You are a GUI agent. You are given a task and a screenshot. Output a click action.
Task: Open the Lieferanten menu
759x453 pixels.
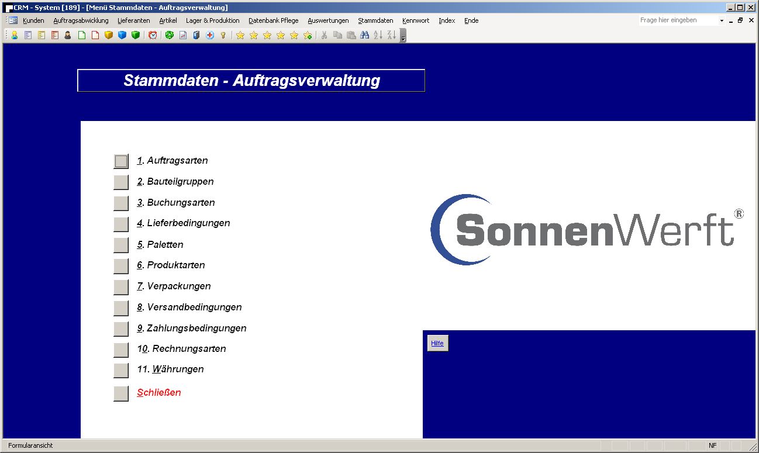pos(133,20)
